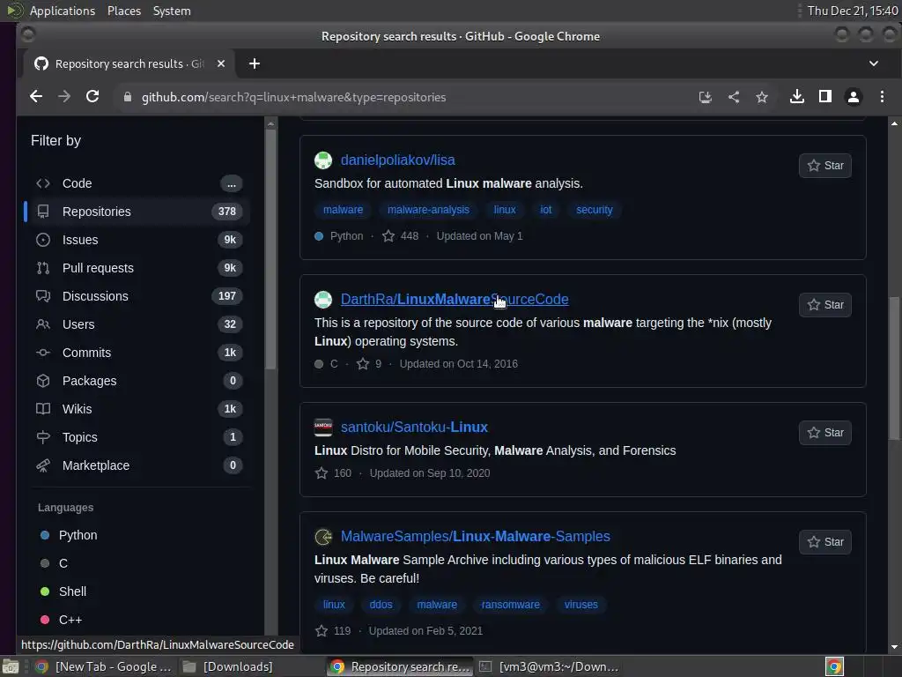This screenshot has width=902, height=677.
Task: Open danielpoliakov/lisa repository
Action: point(397,160)
